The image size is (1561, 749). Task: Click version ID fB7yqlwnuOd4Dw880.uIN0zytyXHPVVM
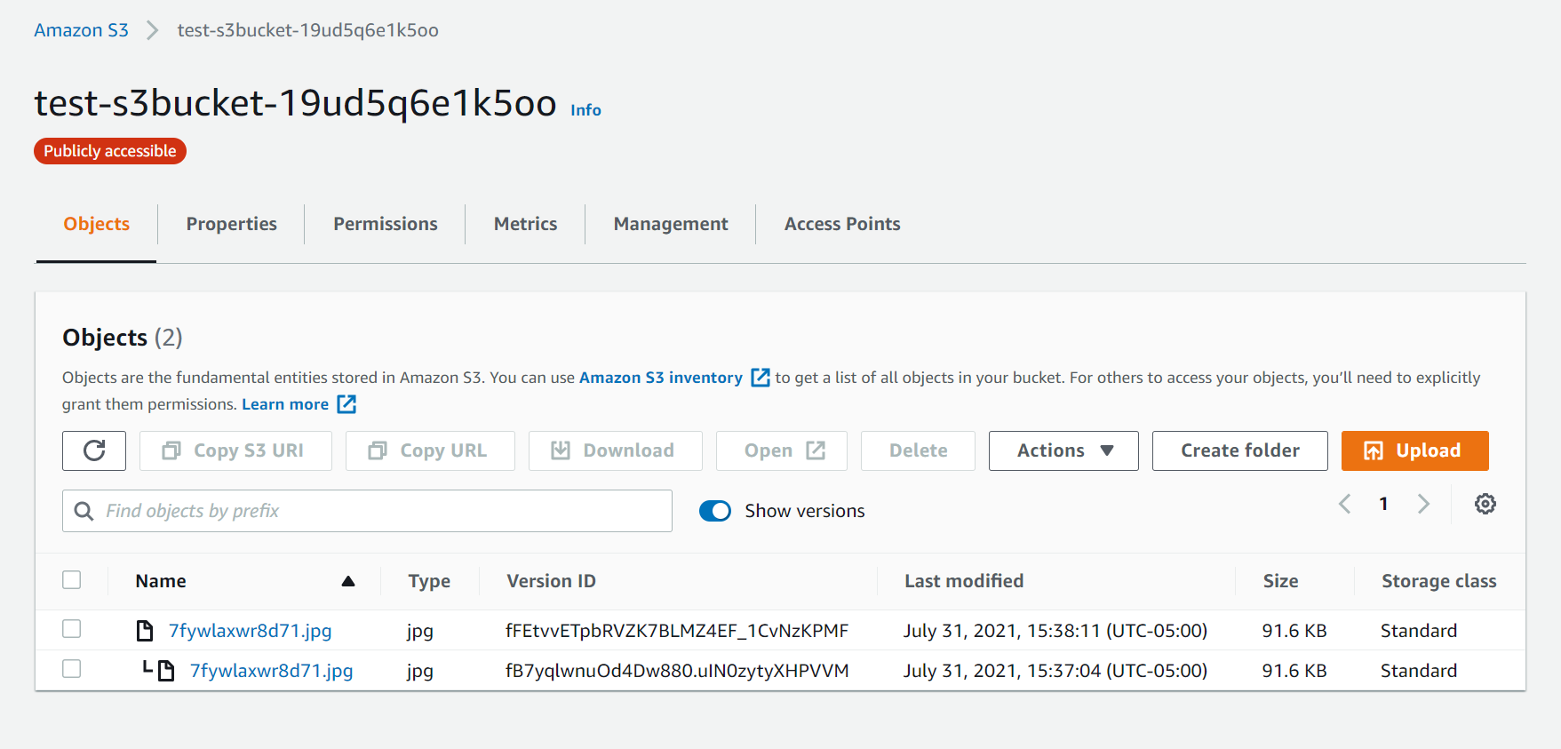tap(677, 671)
